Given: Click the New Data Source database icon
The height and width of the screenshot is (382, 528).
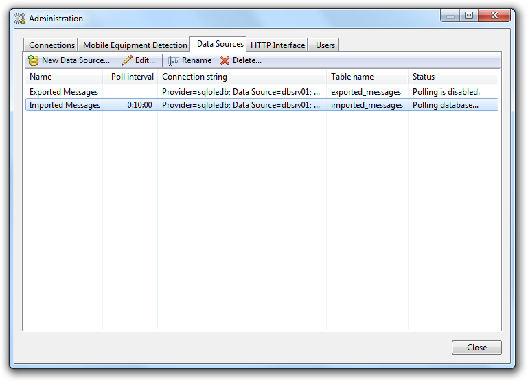Looking at the screenshot, I should pyautogui.click(x=33, y=60).
